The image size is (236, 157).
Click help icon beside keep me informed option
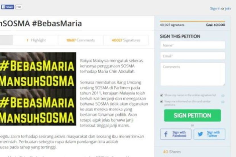pos(223,102)
